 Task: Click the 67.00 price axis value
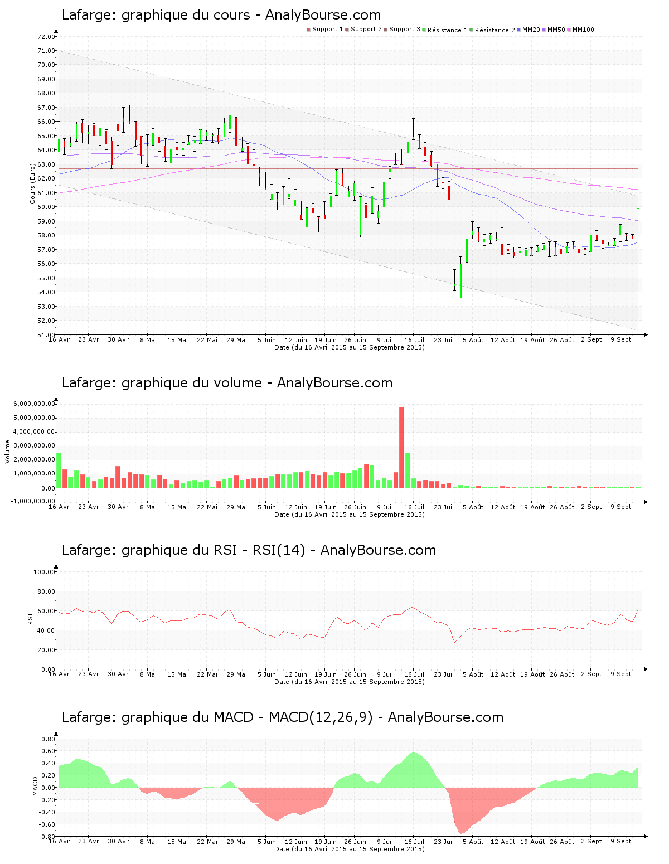click(46, 108)
